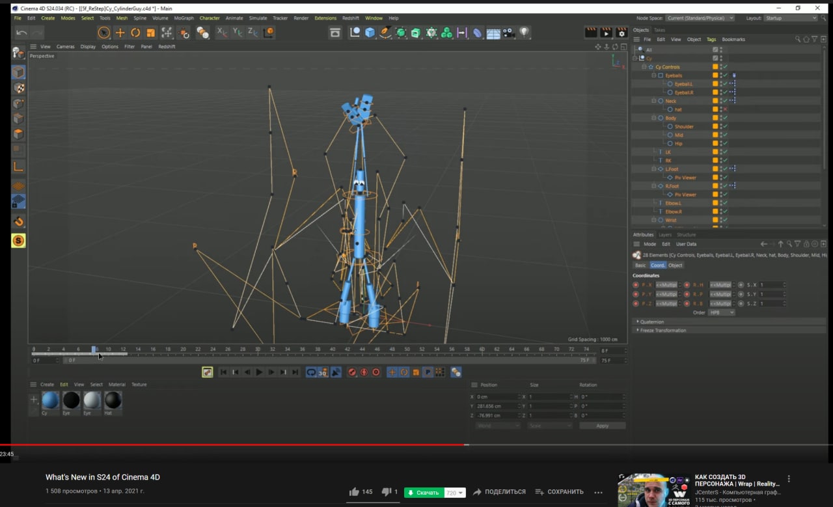Click the filter funnel icon in Objects panel

pyautogui.click(x=814, y=39)
